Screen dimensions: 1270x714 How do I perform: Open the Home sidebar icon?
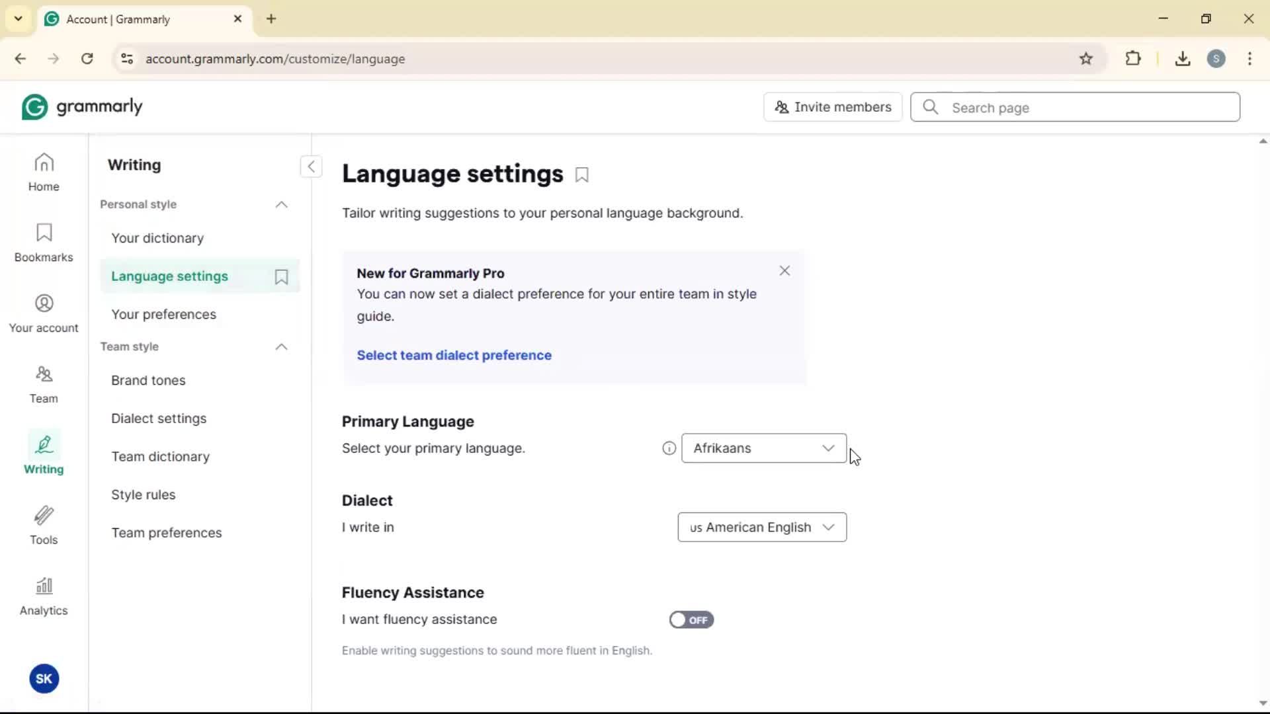[x=44, y=172]
